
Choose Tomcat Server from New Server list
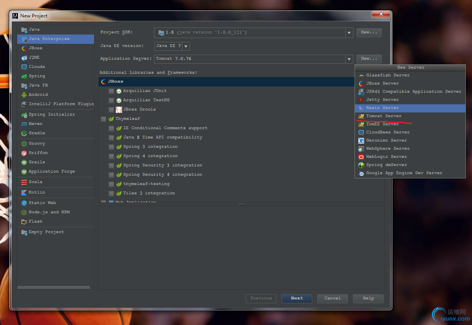(x=410, y=116)
